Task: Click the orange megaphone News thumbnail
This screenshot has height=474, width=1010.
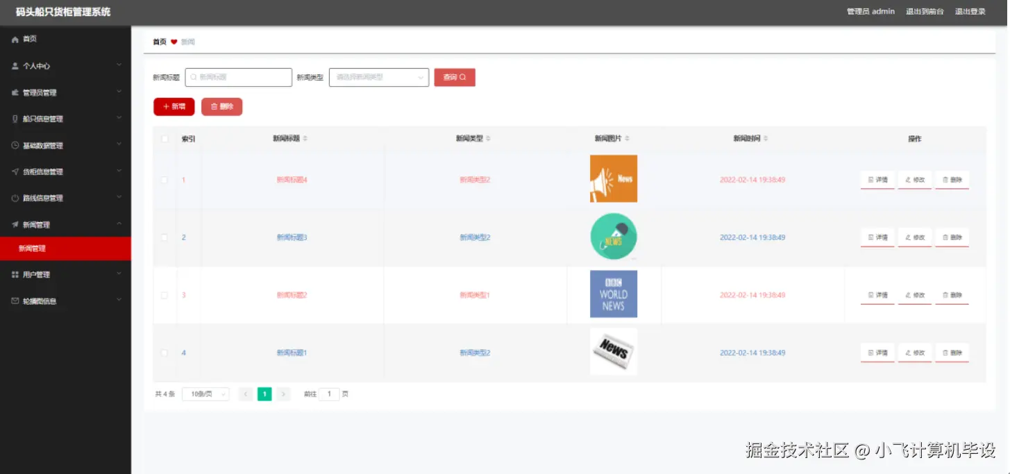Action: click(614, 178)
